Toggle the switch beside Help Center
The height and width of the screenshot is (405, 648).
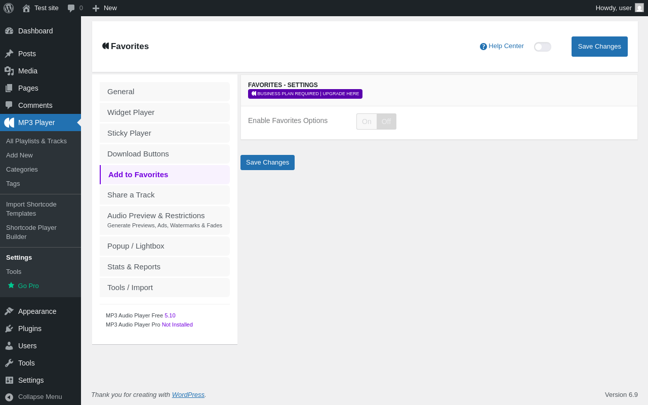[x=543, y=47]
